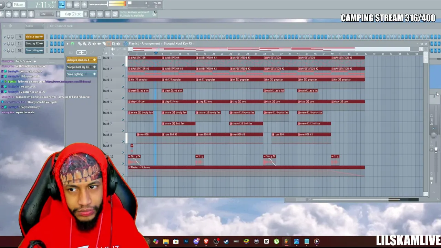Open the Line snap dropdown
The height and width of the screenshot is (248, 441).
tap(47, 14)
